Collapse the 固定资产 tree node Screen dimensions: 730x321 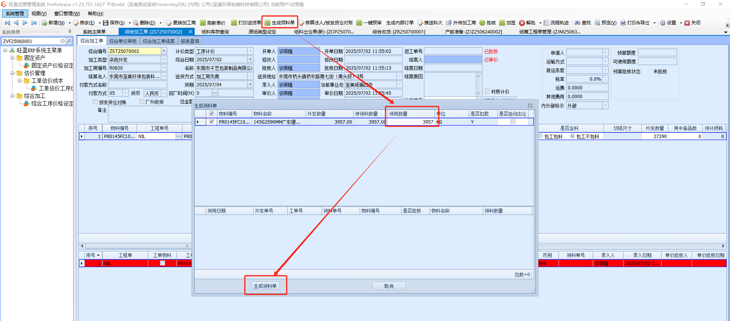click(x=13, y=58)
